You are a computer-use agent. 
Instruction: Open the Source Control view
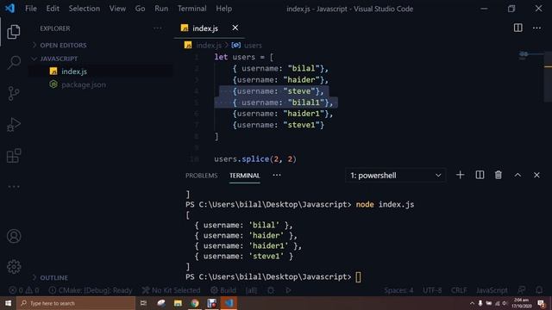pos(14,94)
